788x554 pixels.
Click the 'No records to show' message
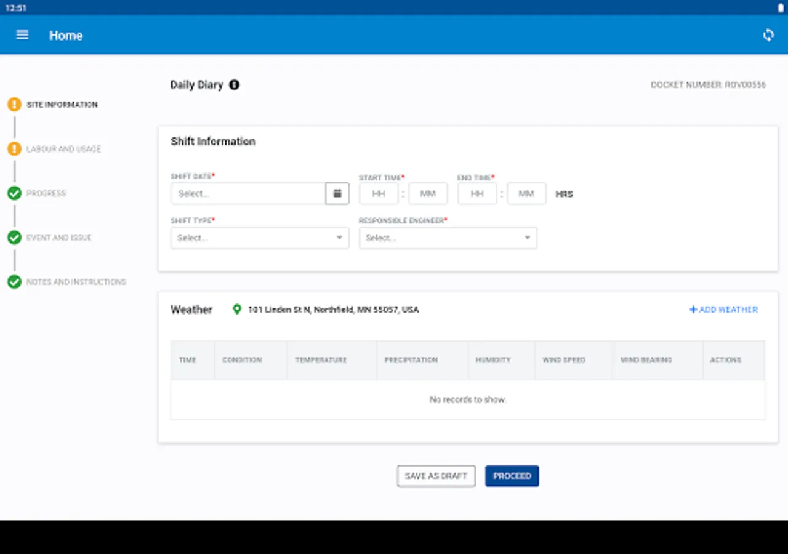coord(467,399)
